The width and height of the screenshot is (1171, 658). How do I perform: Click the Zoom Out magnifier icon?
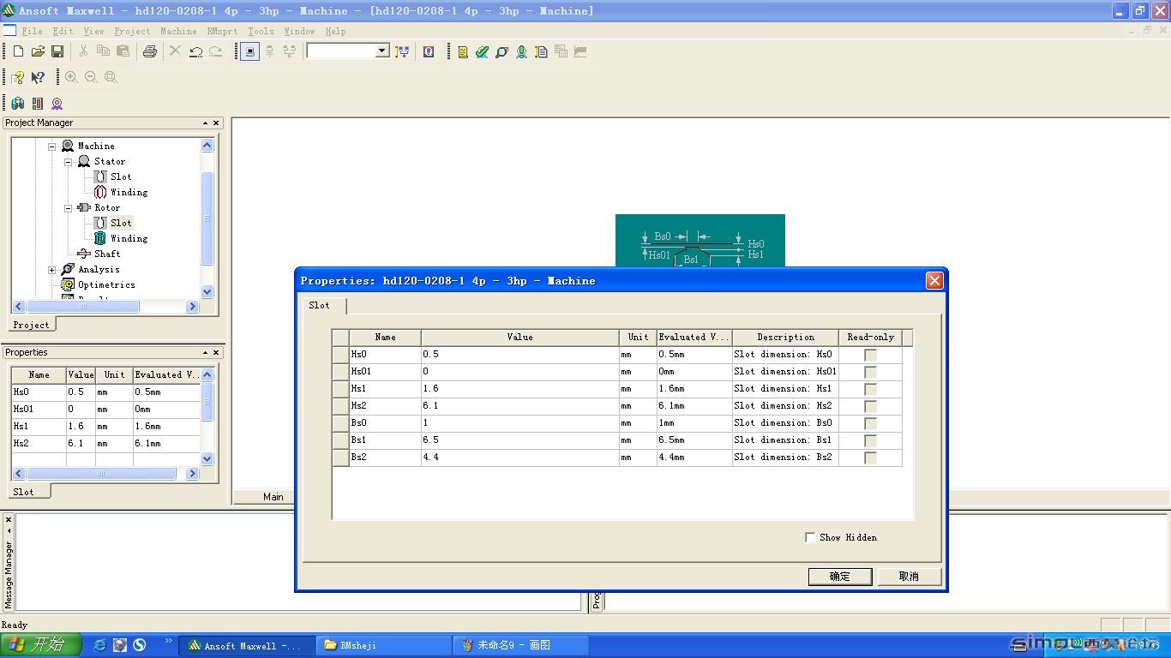click(91, 77)
